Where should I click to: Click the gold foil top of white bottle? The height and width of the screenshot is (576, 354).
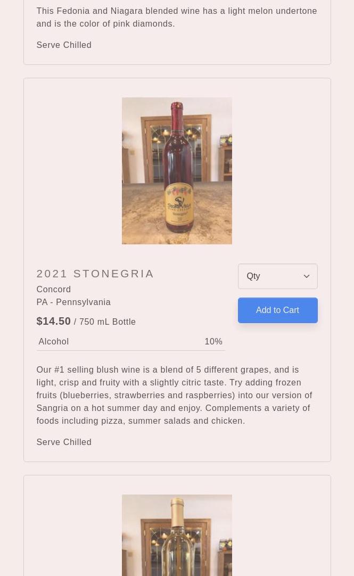(x=178, y=512)
